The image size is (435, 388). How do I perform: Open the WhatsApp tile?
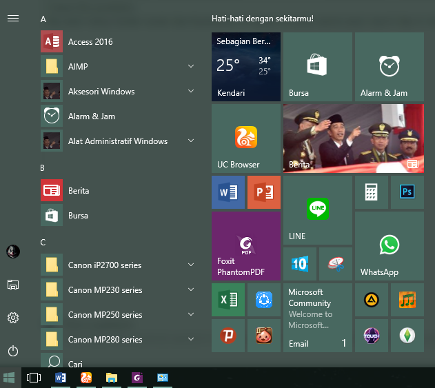click(390, 246)
